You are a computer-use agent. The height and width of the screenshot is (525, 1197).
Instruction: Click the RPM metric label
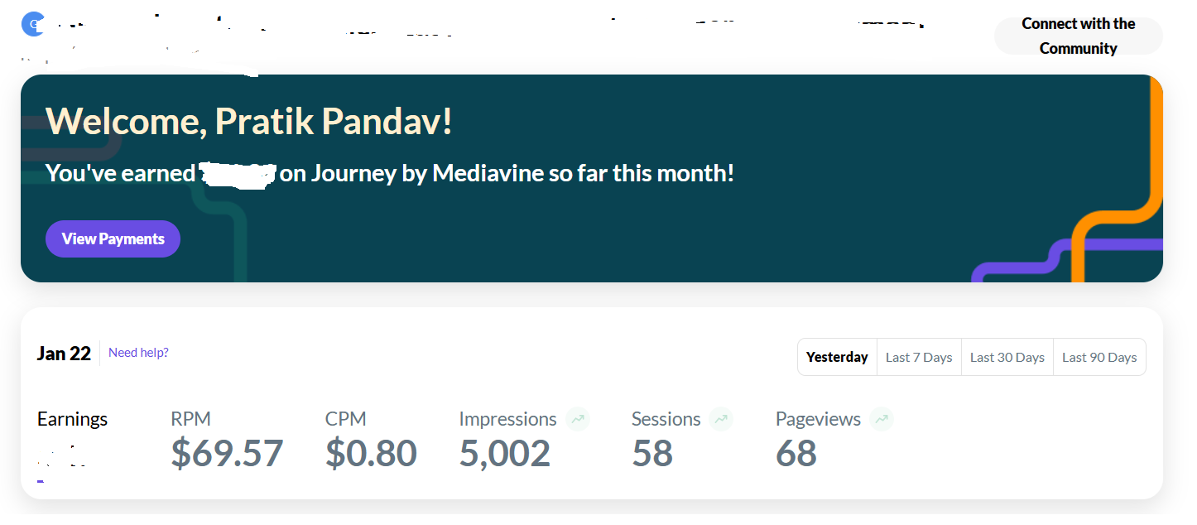(190, 419)
